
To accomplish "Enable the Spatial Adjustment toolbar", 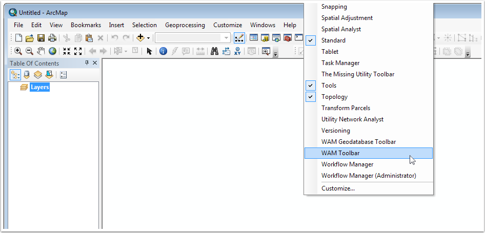I will (369, 18).
